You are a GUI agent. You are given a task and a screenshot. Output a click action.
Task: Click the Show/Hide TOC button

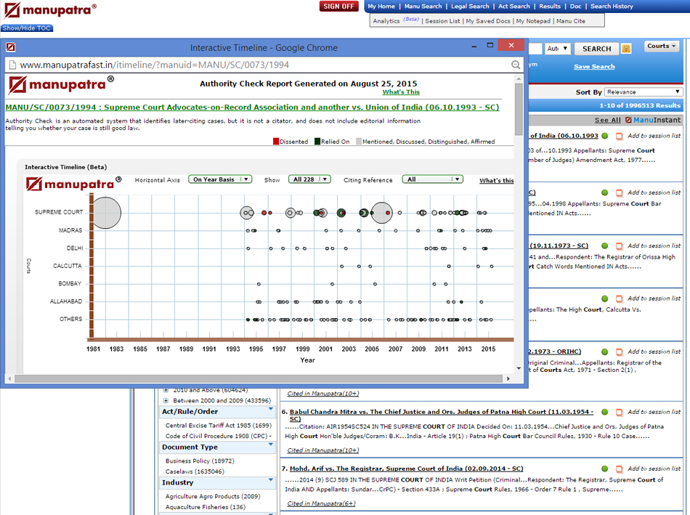click(27, 28)
